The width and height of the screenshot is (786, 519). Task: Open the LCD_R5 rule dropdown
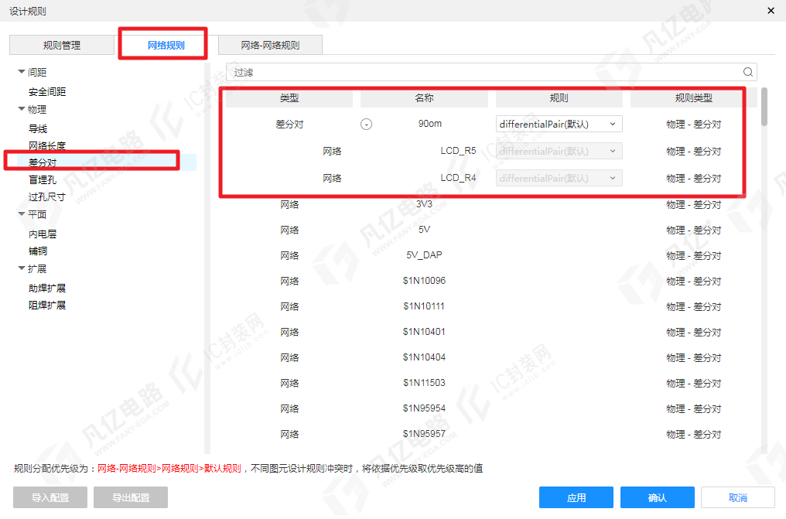[559, 152]
